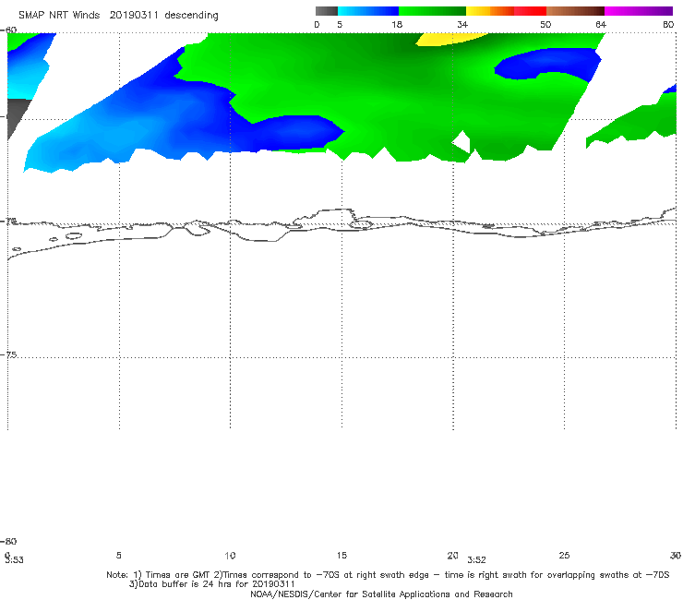Click the longitude axis label '5'
This screenshot has width=683, height=600.
[118, 555]
